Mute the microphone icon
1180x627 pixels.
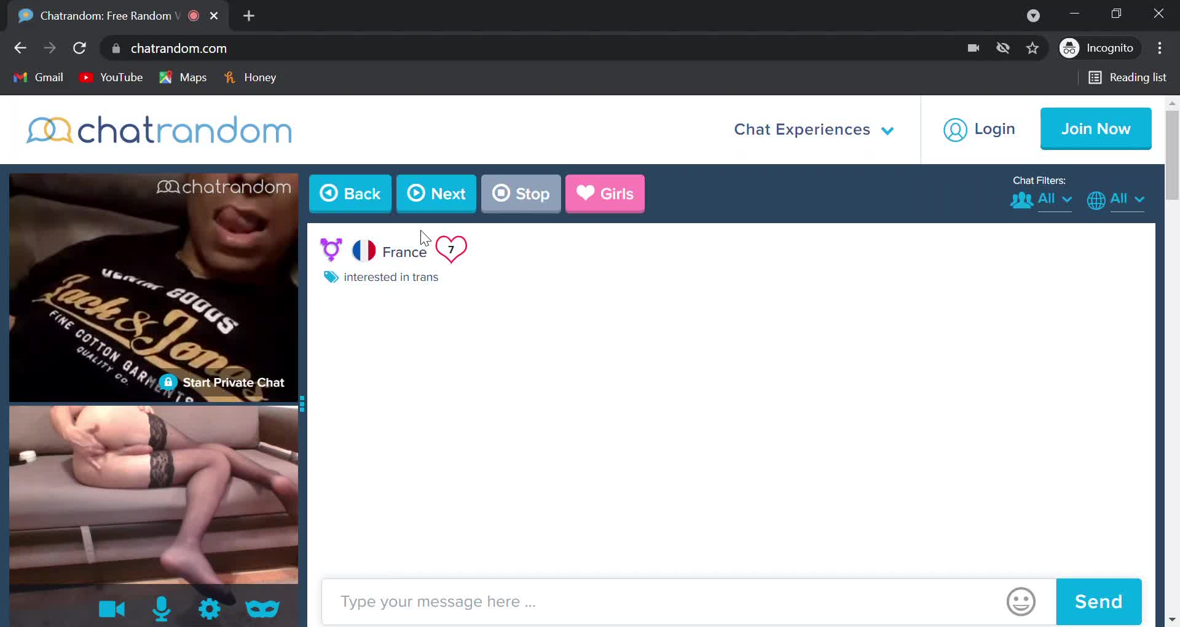tap(162, 609)
